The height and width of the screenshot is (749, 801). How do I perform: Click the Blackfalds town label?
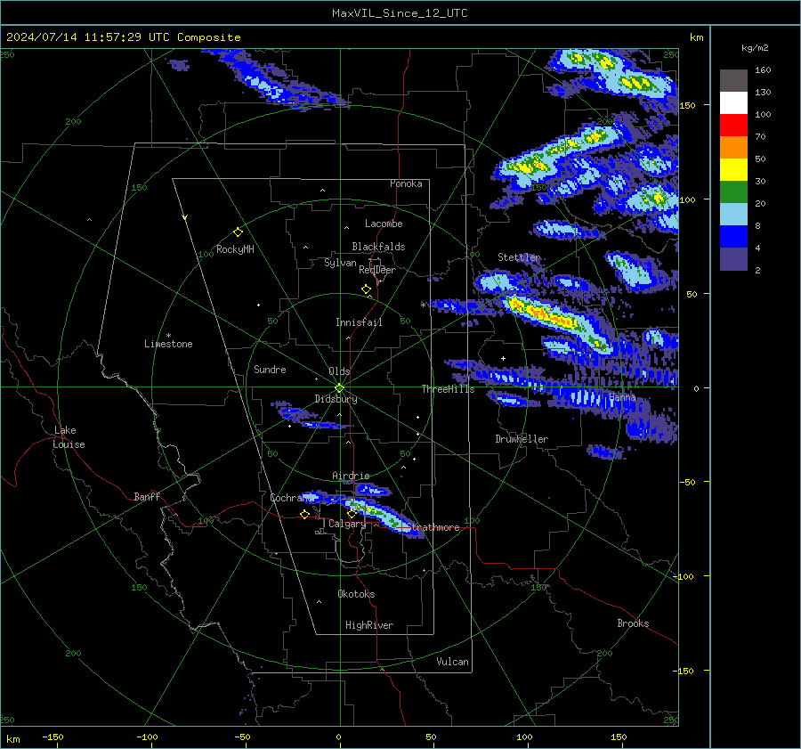tap(378, 247)
